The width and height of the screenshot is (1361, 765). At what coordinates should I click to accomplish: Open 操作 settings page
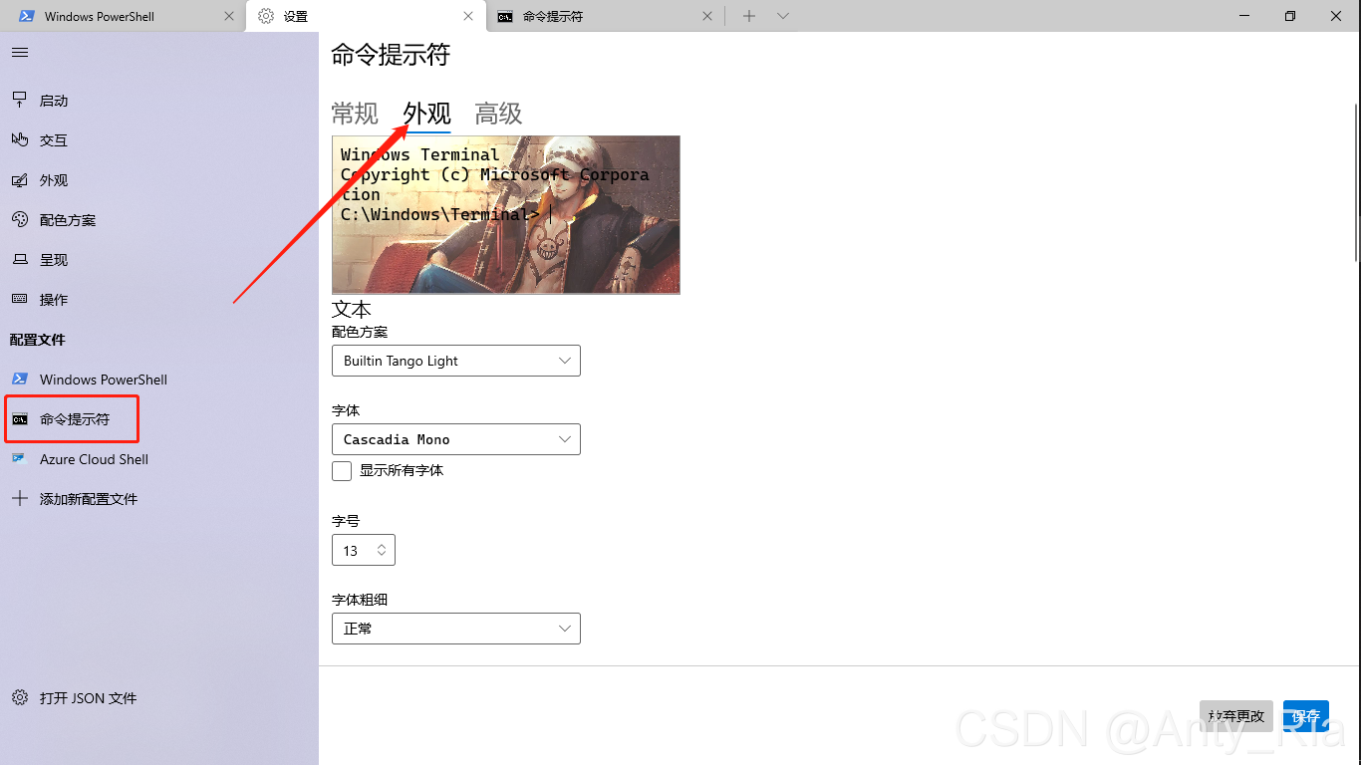coord(159,299)
